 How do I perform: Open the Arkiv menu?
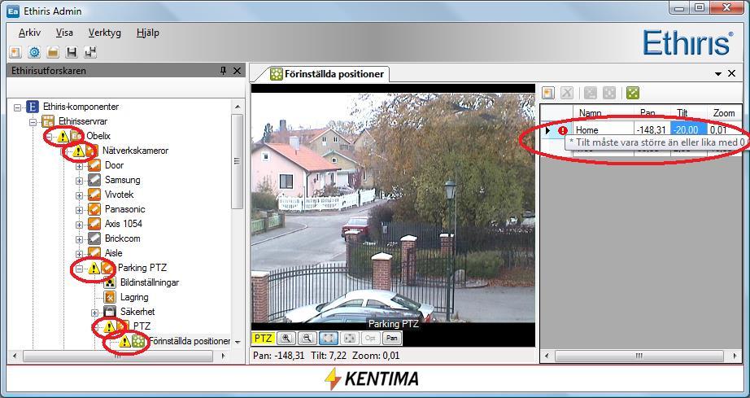(x=29, y=33)
